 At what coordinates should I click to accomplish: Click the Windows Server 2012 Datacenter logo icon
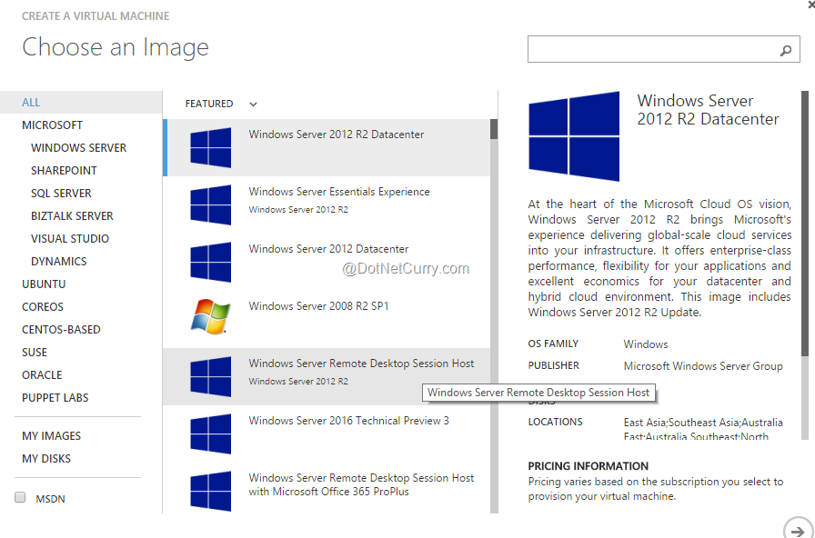coord(210,262)
